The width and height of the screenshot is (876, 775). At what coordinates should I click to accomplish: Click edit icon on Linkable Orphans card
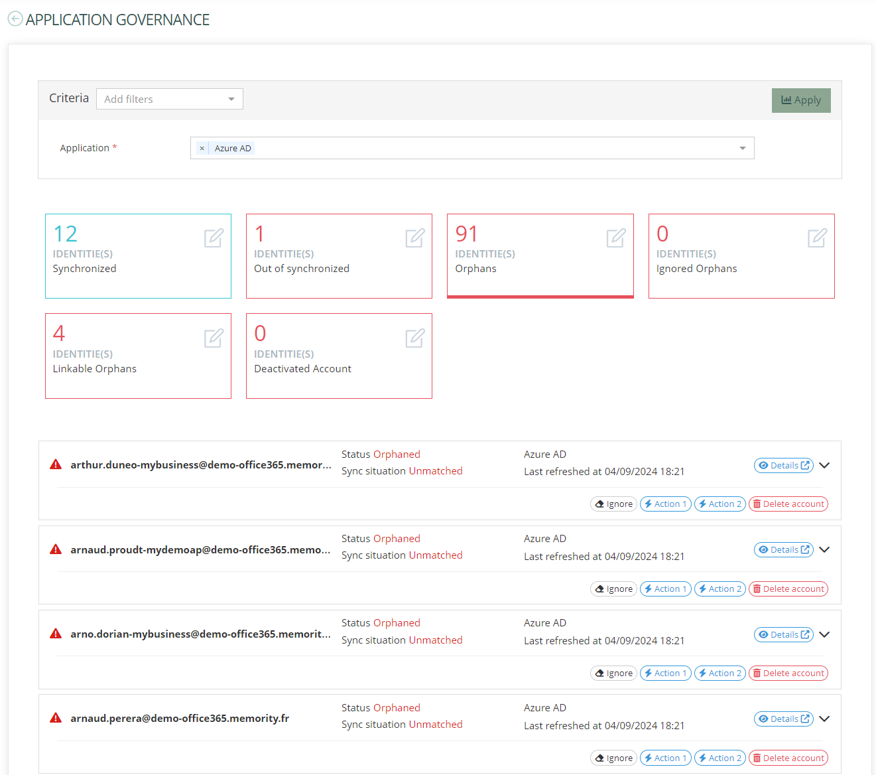click(214, 338)
